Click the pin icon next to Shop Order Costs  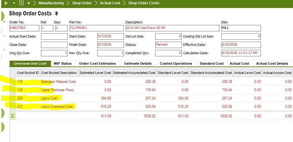tap(56, 14)
